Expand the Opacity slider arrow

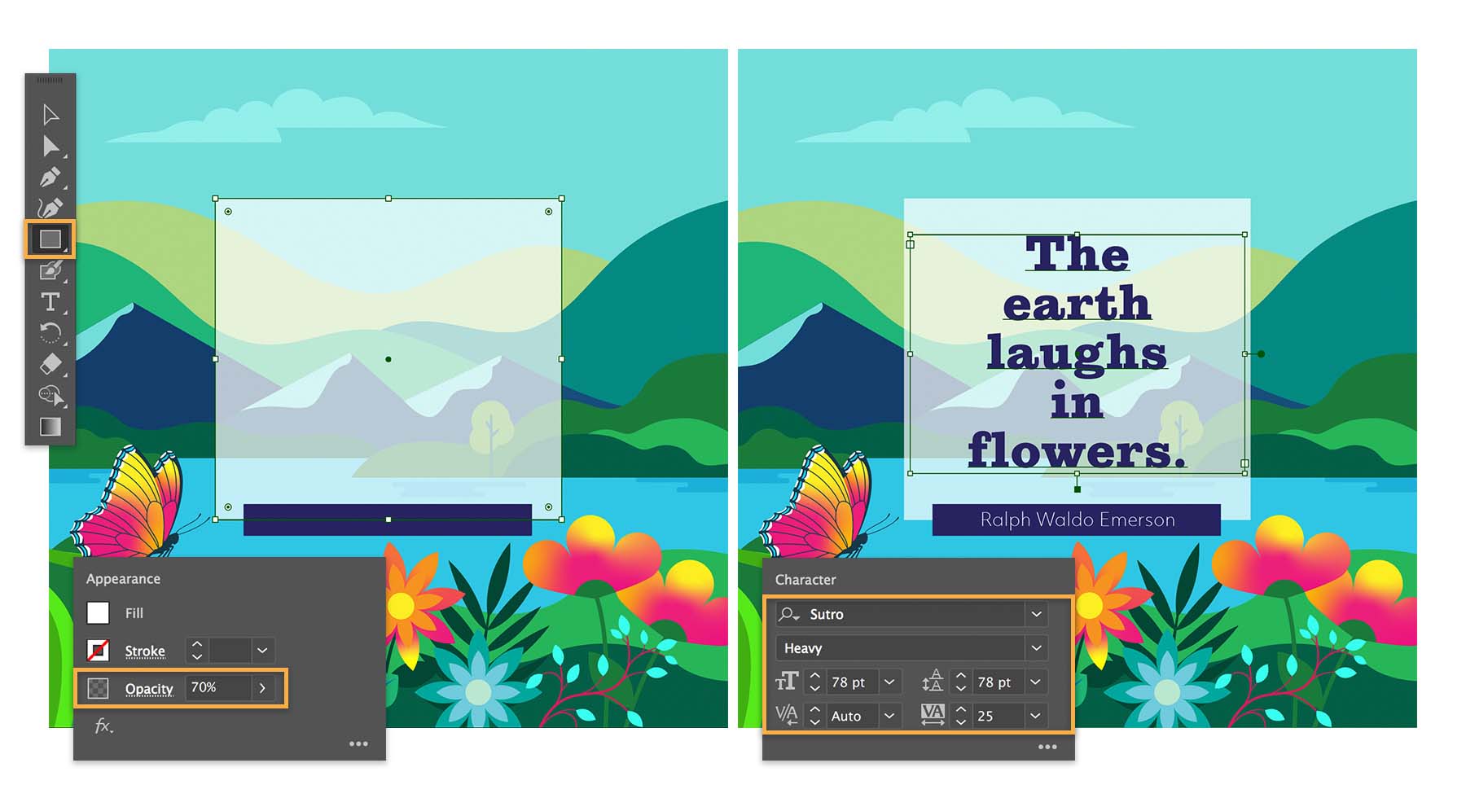click(262, 689)
